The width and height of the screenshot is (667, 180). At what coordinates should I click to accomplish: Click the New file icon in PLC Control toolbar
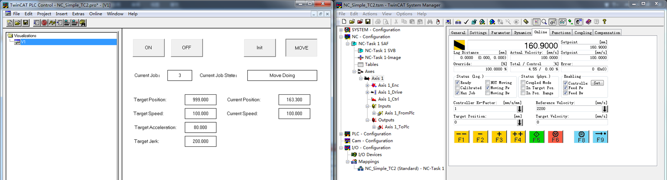[x=10, y=23]
